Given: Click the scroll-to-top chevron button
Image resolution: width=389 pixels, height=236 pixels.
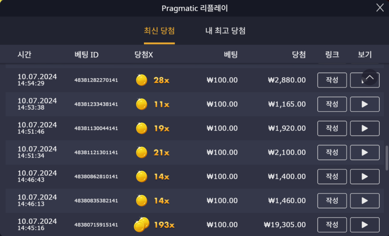Looking at the screenshot, I should (x=369, y=77).
